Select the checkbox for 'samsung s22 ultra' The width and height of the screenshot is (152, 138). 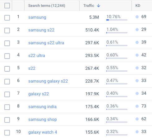point(7,43)
